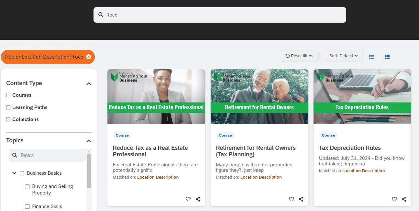Image resolution: width=419 pixels, height=211 pixels.
Task: Click the list view icon
Action: (371, 57)
